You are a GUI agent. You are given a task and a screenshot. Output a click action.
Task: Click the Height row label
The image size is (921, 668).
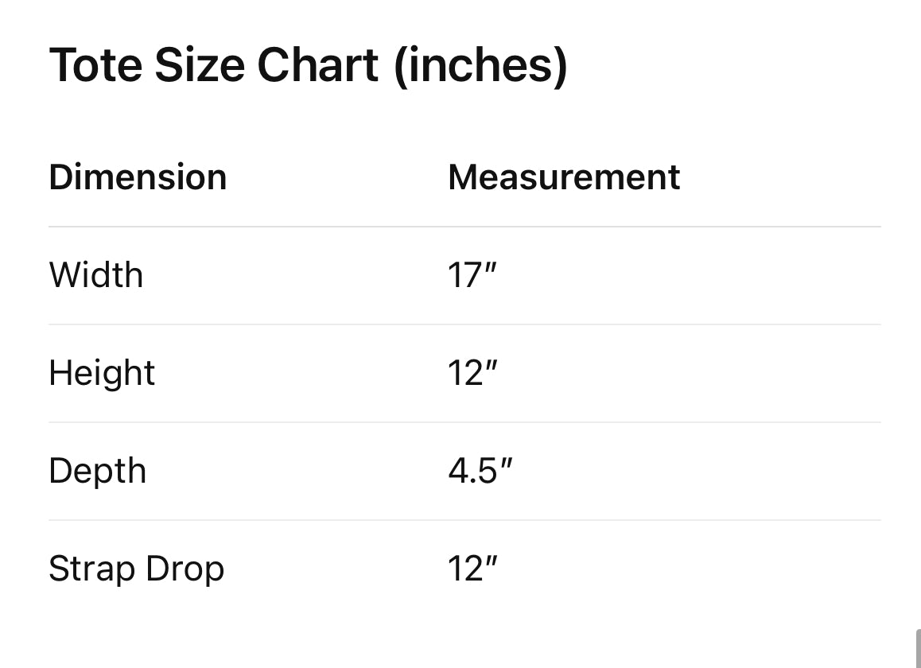(102, 373)
